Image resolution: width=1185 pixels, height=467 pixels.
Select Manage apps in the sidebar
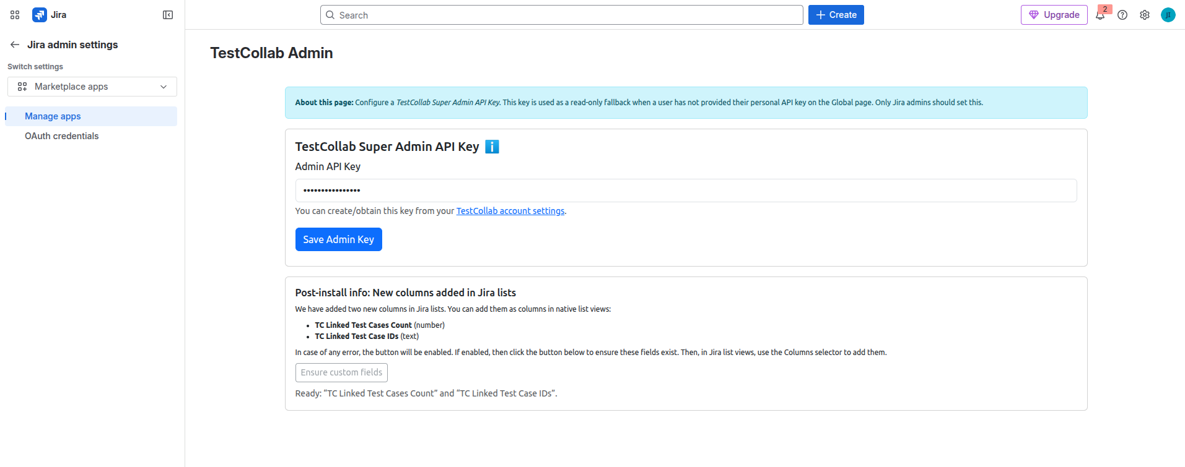click(x=91, y=116)
